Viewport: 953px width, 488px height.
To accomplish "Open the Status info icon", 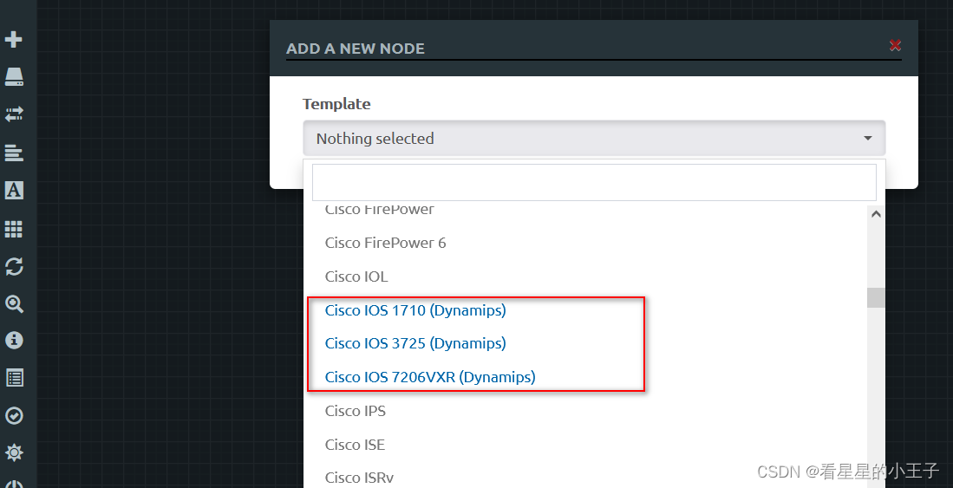I will [13, 341].
